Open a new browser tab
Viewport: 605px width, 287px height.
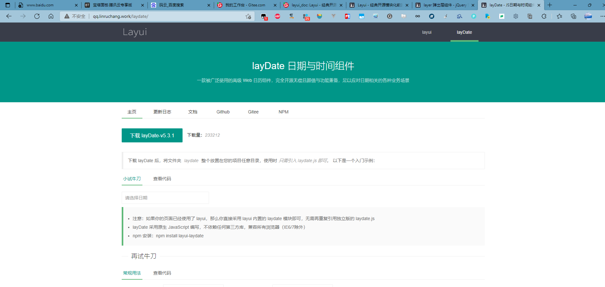(x=550, y=5)
